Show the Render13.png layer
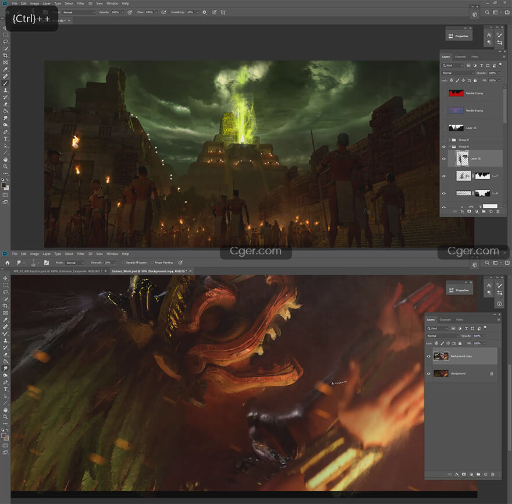512x504 pixels. point(444,94)
